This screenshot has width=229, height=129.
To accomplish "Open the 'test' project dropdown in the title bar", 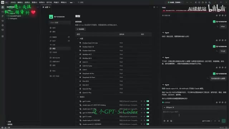I will pos(72,3).
